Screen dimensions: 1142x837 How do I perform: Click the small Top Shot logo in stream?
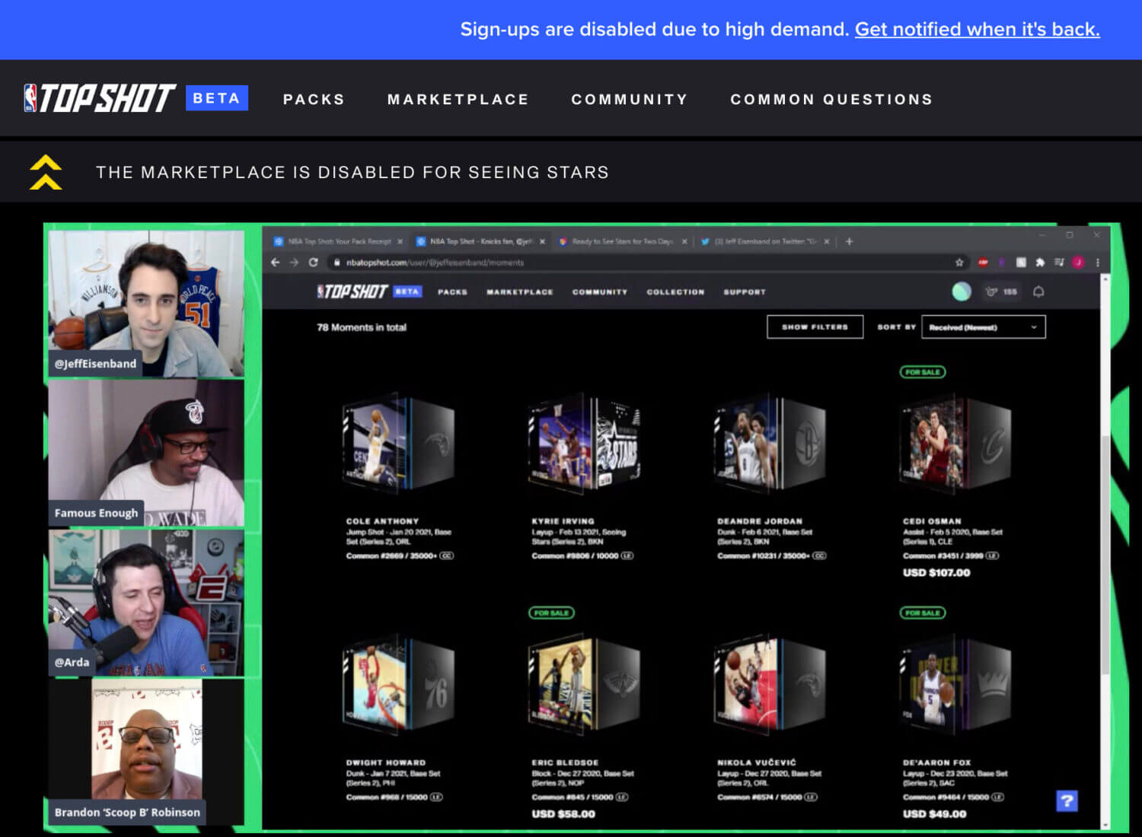pos(352,291)
